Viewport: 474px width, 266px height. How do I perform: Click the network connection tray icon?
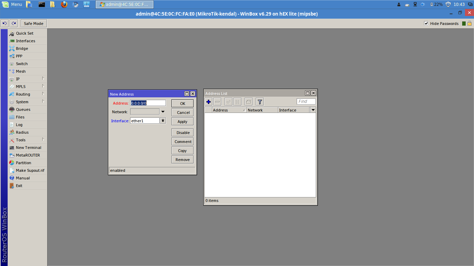(415, 5)
